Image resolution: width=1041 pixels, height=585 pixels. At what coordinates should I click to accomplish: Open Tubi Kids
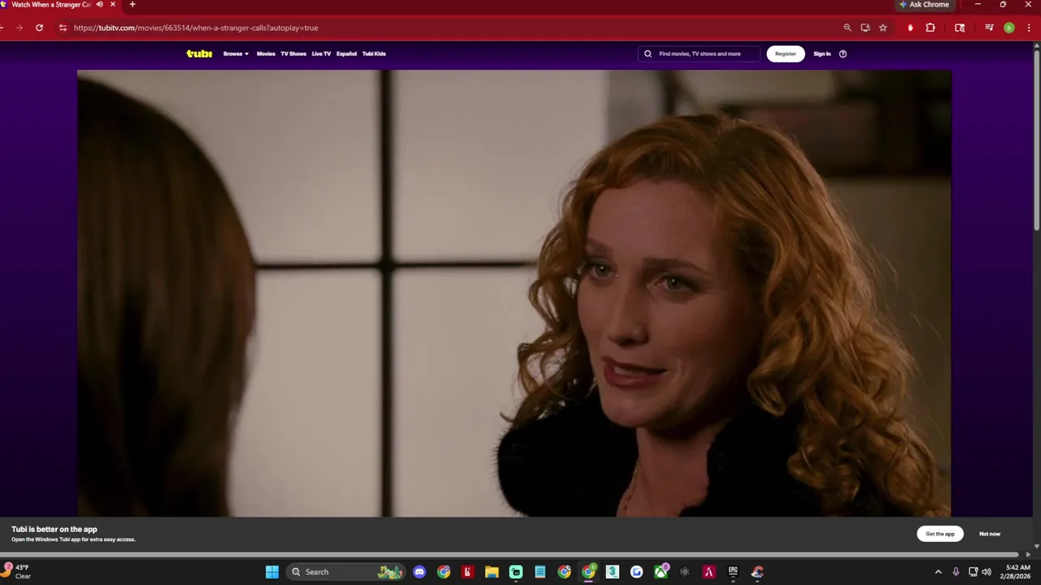coord(374,54)
